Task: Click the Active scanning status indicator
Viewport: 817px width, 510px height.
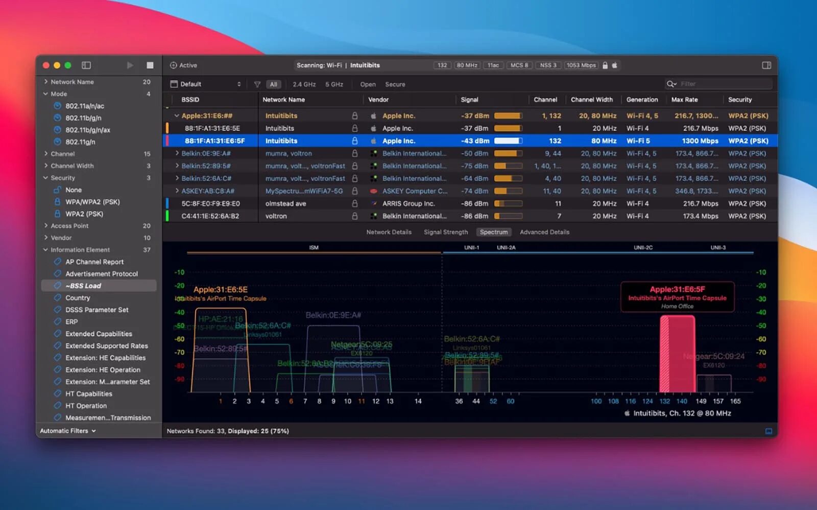Action: click(x=183, y=65)
